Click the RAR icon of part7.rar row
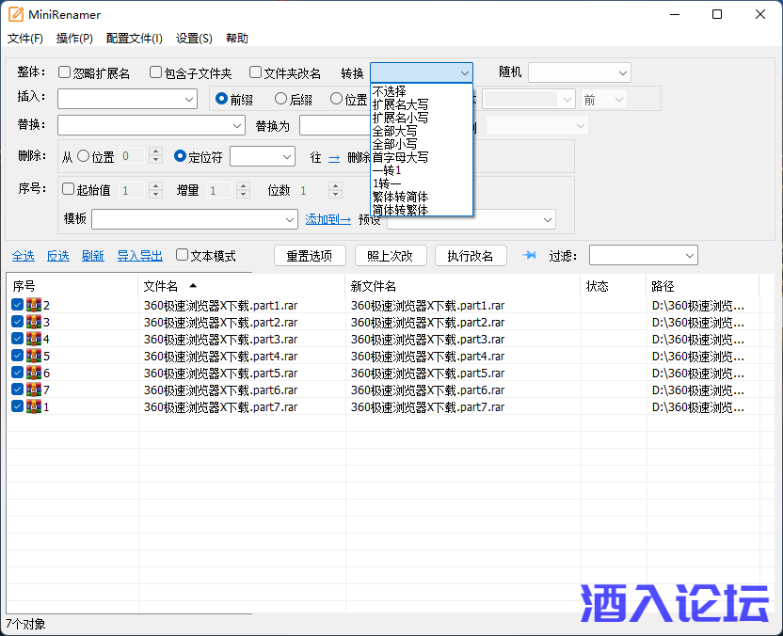Screen dimensions: 783x636 [34, 406]
